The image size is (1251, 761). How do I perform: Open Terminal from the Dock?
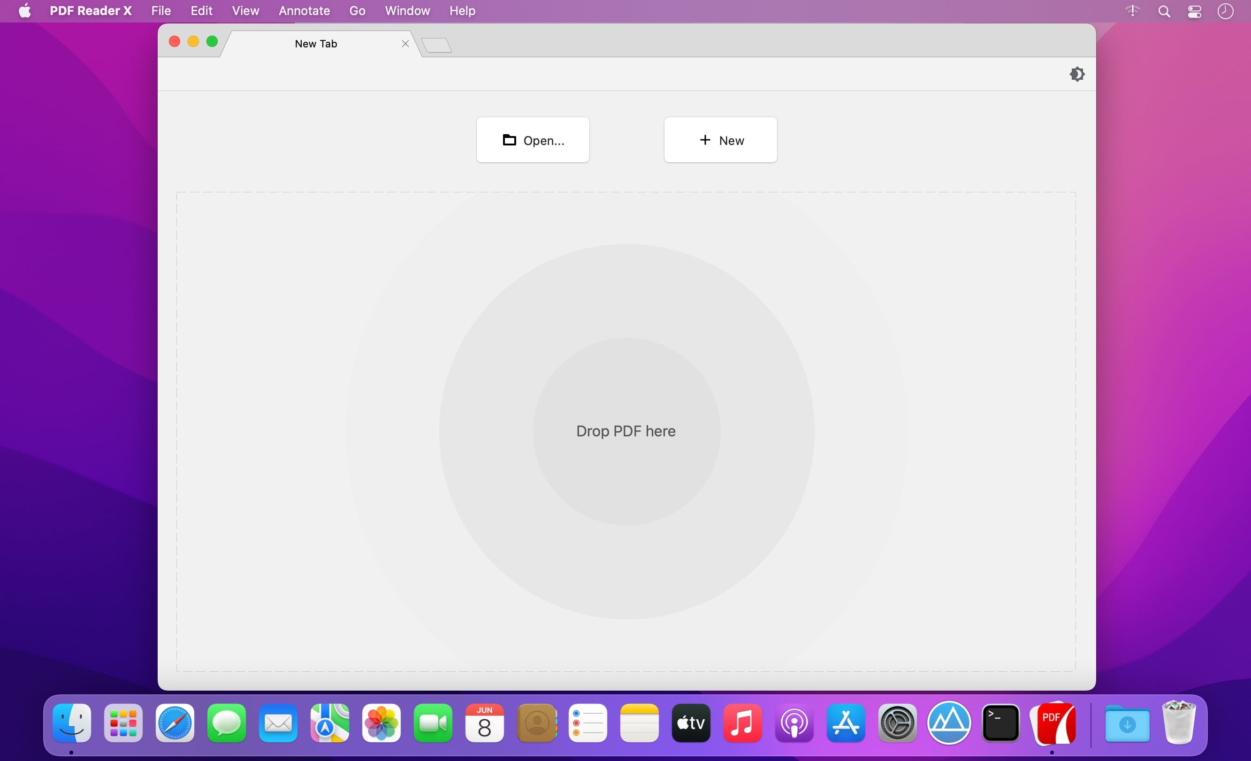coord(1001,723)
